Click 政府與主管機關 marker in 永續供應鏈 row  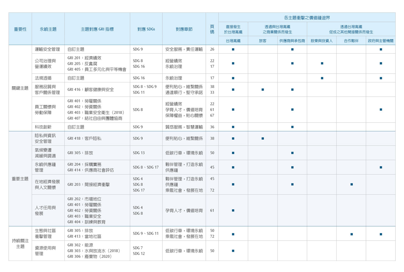(381, 167)
